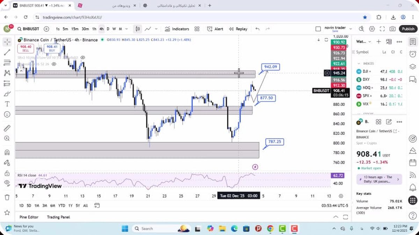Add a symbol to compare with the plus icon
The image size is (419, 235).
point(46,29)
